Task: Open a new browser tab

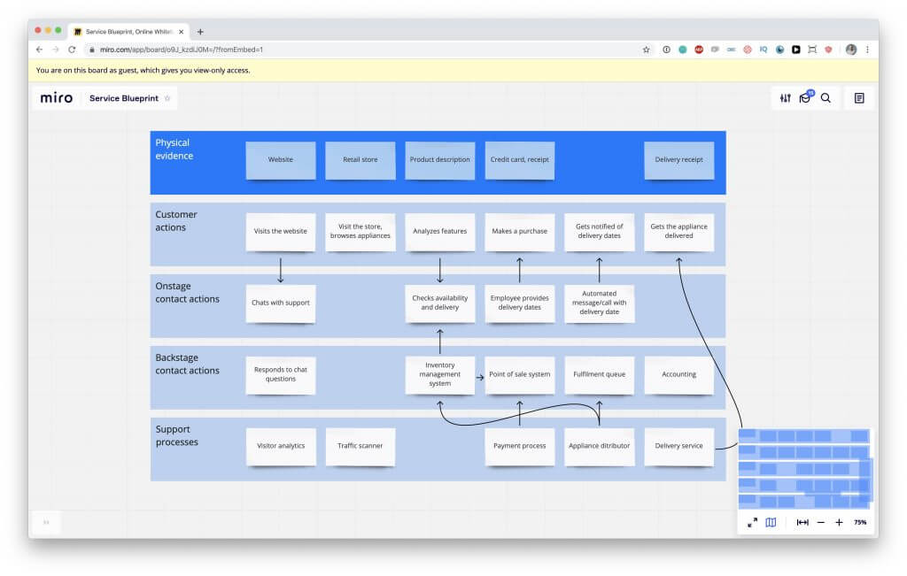Action: coord(200,31)
